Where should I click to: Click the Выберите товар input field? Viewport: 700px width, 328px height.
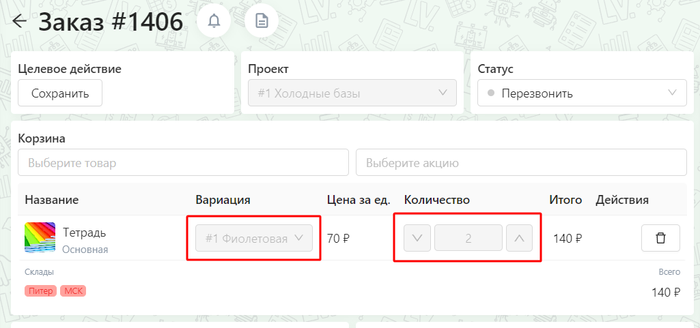[183, 163]
